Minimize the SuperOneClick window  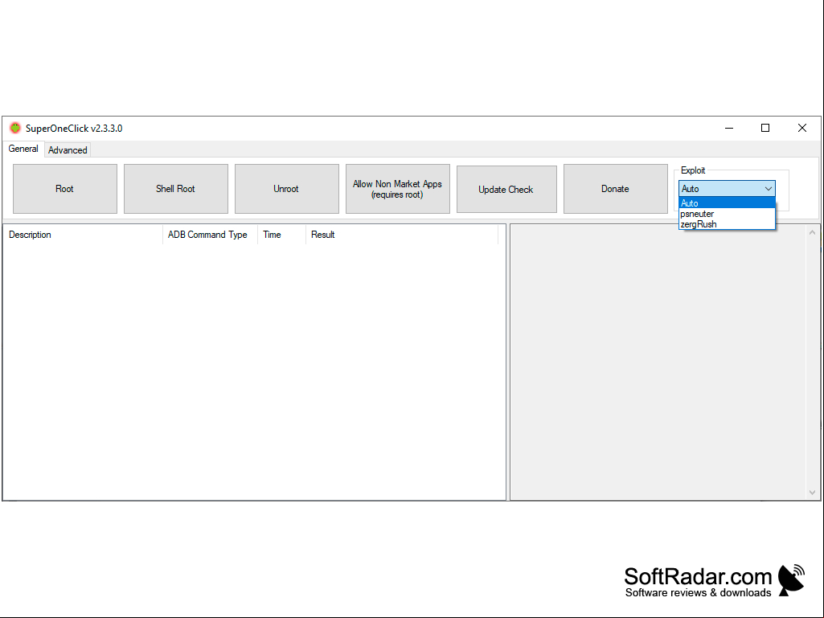pyautogui.click(x=729, y=129)
